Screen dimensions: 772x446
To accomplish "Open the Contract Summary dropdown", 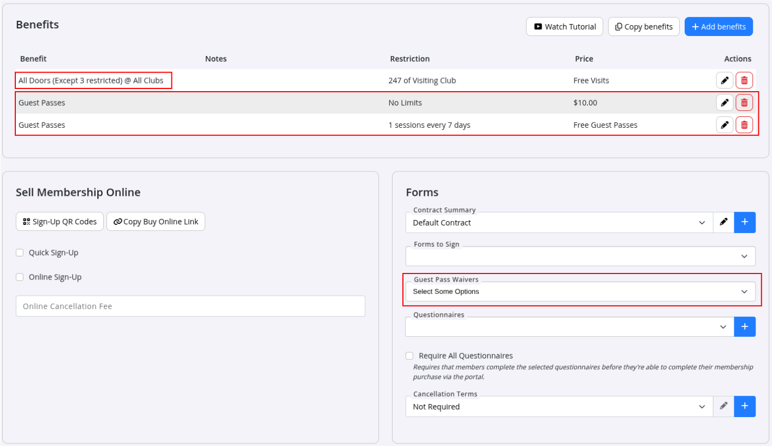I will point(559,223).
